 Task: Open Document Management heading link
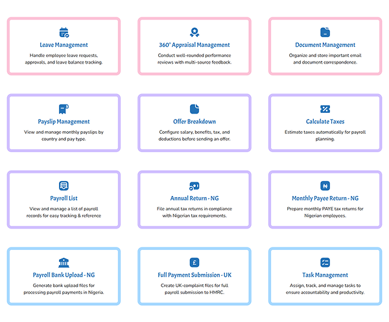[x=325, y=45]
